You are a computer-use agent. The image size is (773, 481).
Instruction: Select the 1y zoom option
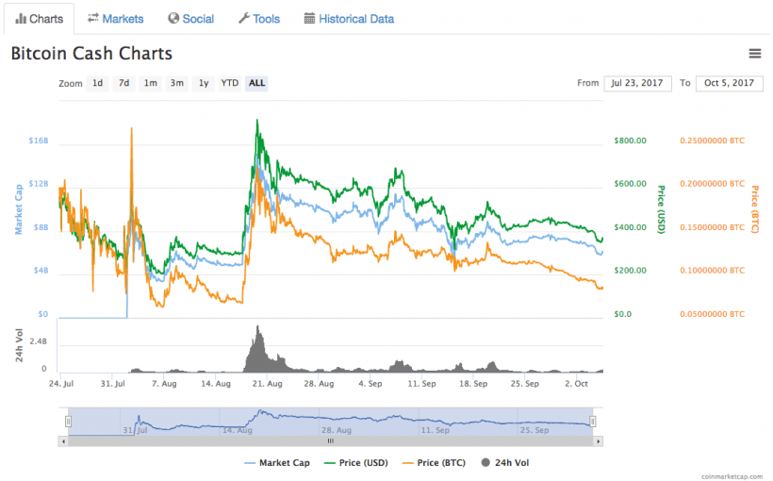point(203,83)
